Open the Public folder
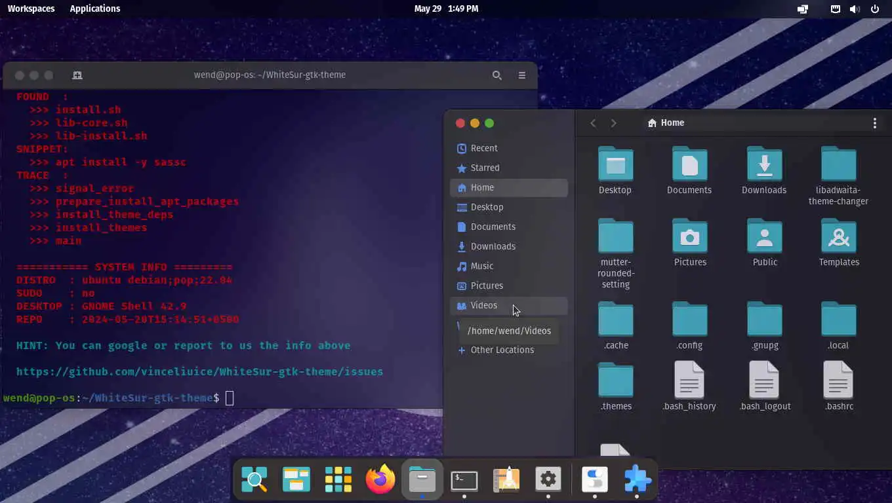This screenshot has width=892, height=503. click(765, 242)
